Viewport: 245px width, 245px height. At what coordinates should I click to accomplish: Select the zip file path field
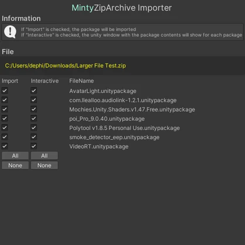click(122, 66)
